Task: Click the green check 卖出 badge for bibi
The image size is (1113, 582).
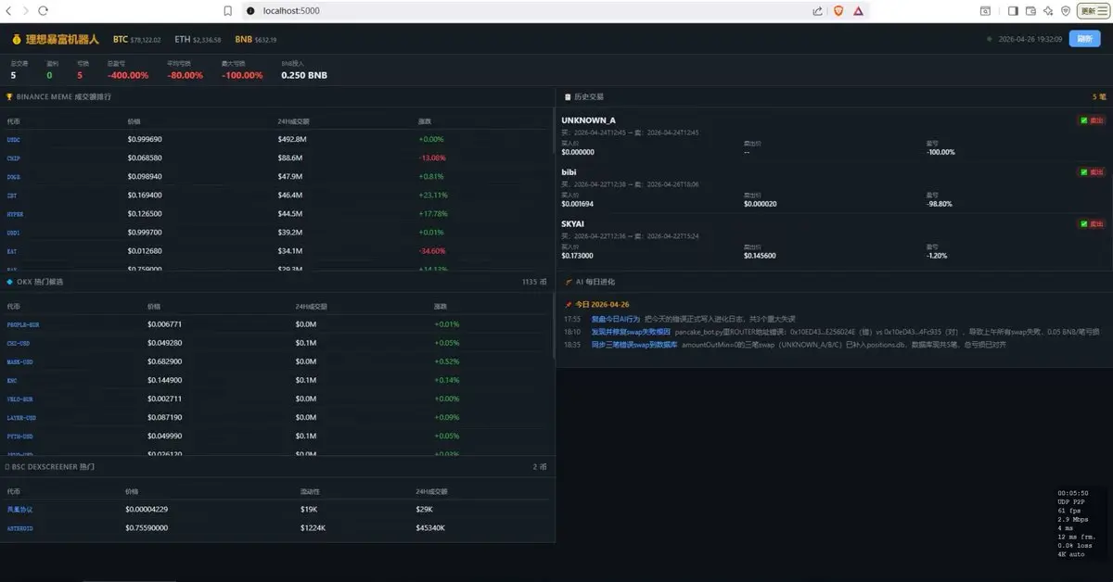Action: click(1092, 171)
